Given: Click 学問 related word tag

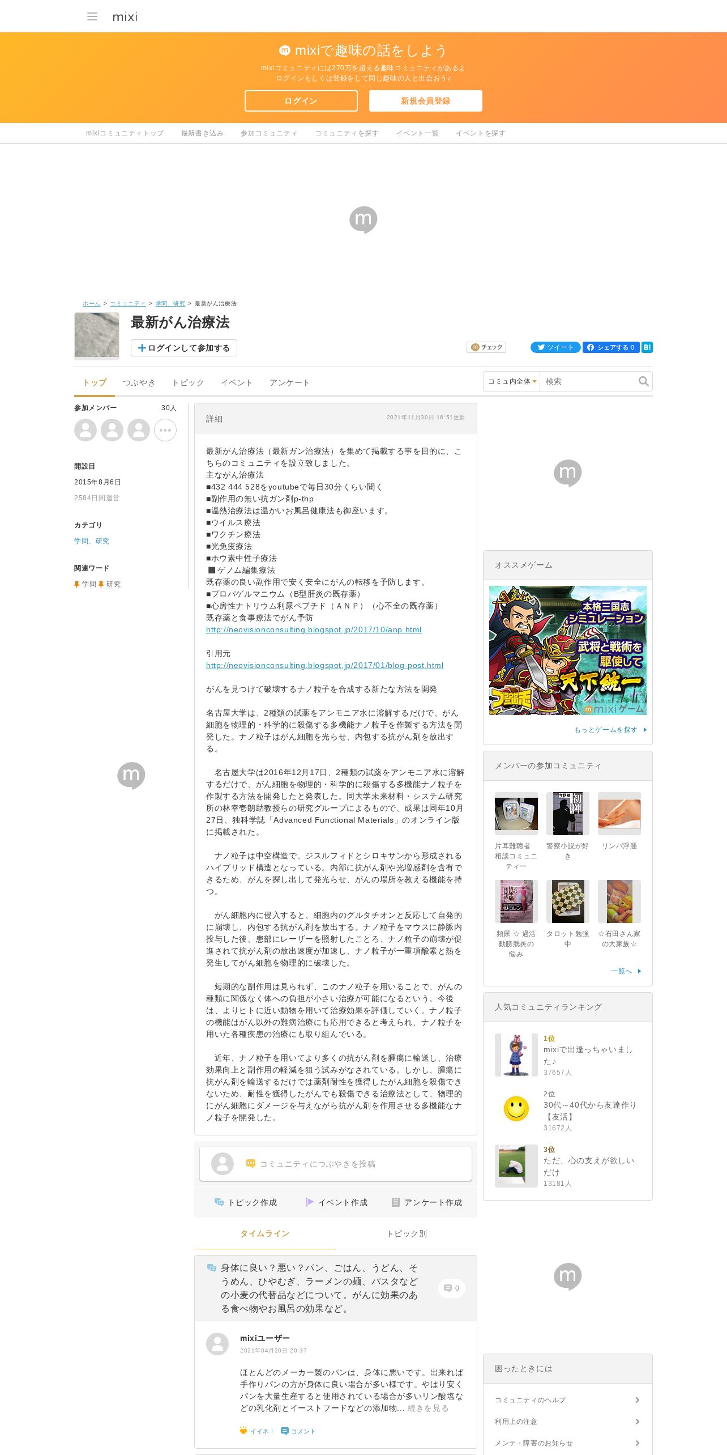Looking at the screenshot, I should click(x=89, y=584).
